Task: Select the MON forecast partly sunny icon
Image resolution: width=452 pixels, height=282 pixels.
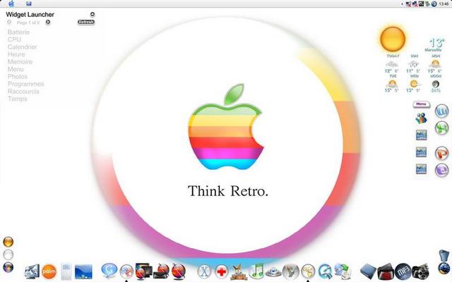Action: 435,63
